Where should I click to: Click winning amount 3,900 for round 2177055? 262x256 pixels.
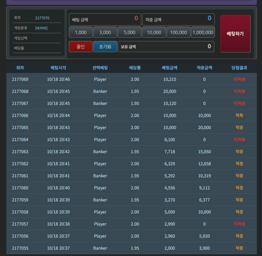pos(204,248)
